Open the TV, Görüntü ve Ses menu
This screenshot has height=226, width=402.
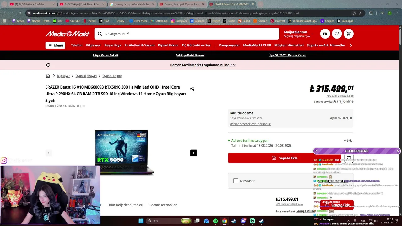196,46
